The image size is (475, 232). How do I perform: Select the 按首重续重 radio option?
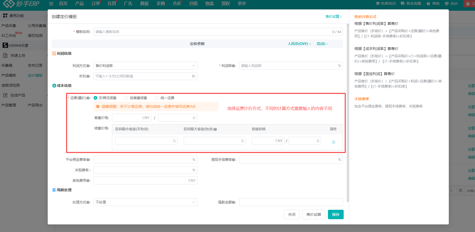click(x=126, y=98)
